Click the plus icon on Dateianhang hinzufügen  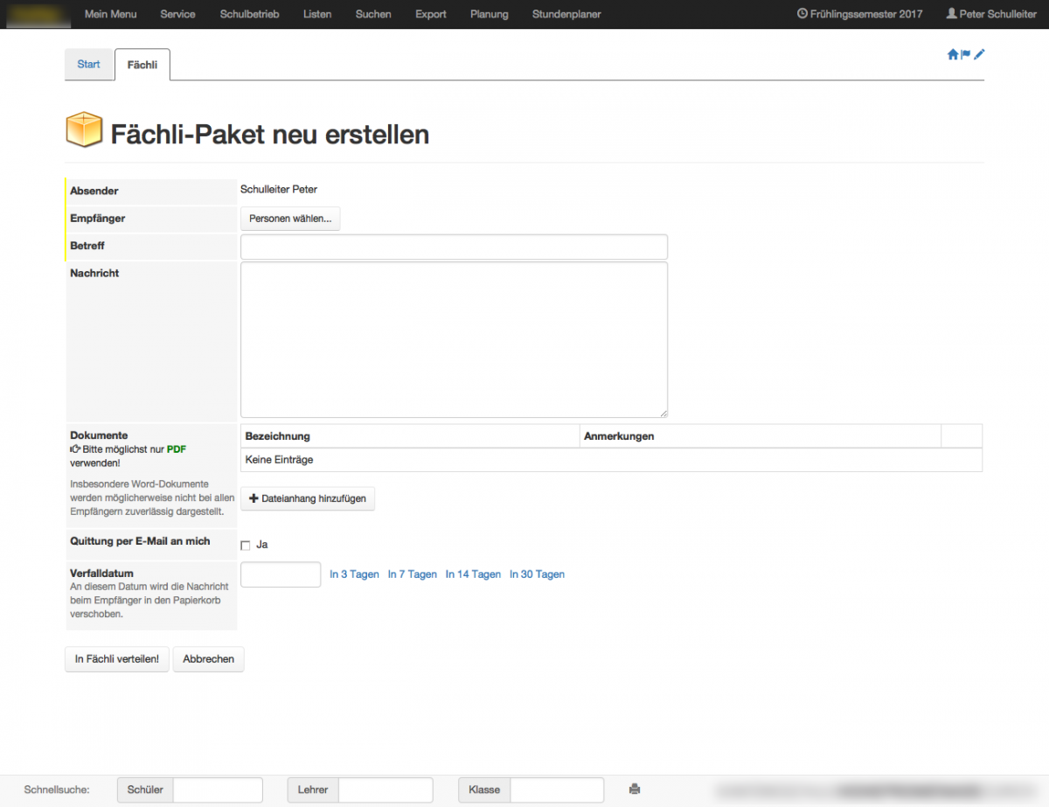[x=254, y=498]
